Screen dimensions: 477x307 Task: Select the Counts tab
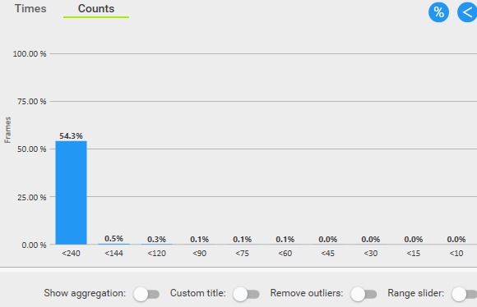pos(96,8)
